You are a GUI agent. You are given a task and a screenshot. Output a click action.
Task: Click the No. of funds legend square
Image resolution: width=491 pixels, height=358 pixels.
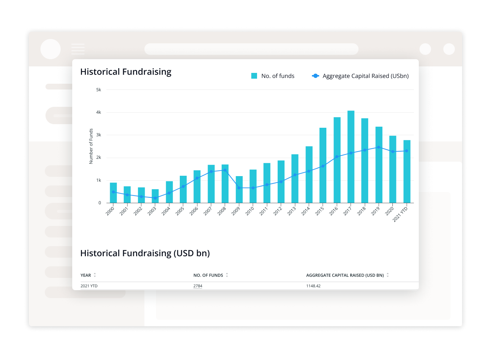(254, 76)
